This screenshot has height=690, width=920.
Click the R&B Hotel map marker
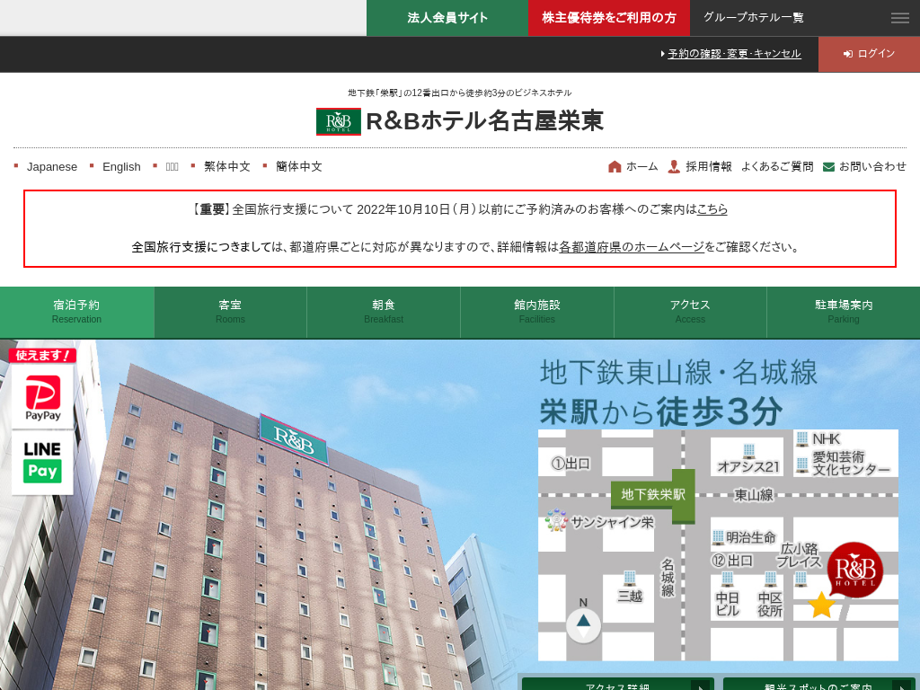(854, 570)
